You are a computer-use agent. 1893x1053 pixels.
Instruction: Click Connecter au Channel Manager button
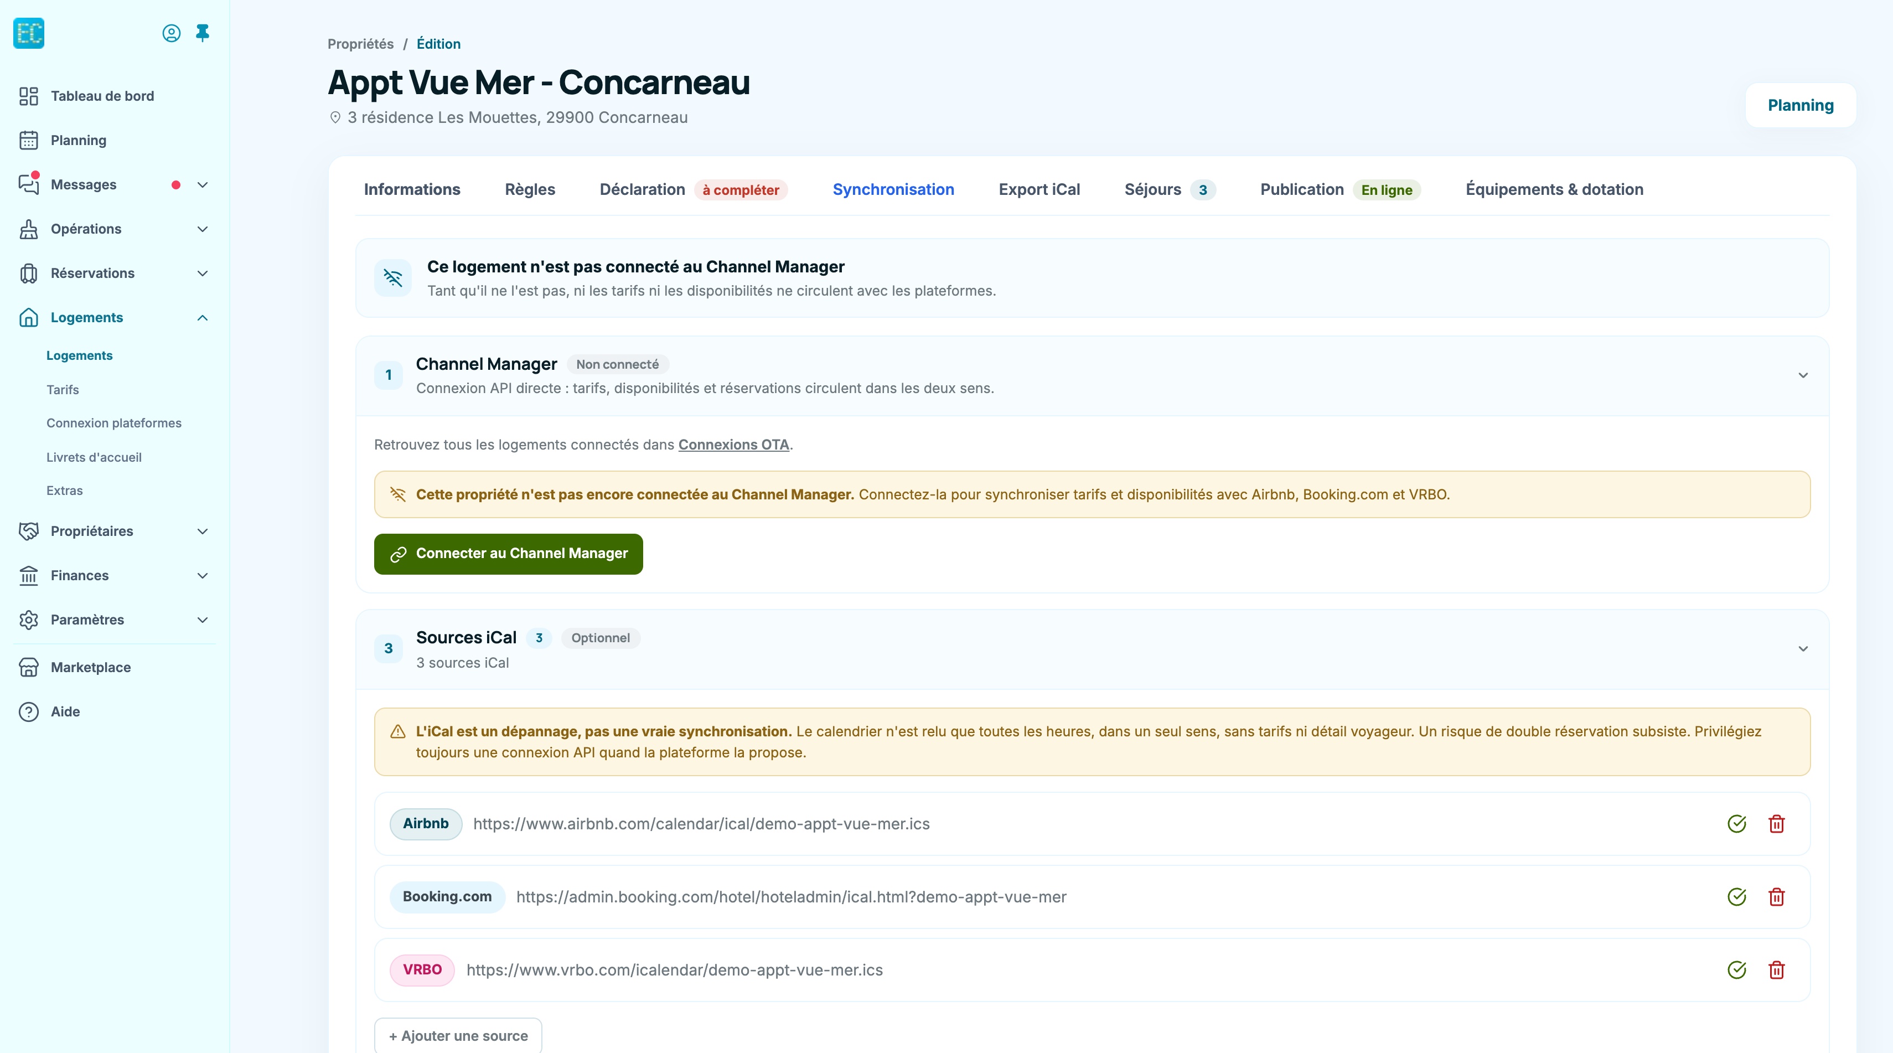tap(509, 554)
